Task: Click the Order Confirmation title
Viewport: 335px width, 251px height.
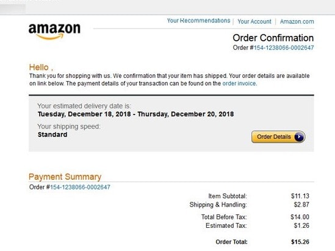Action: tap(273, 38)
